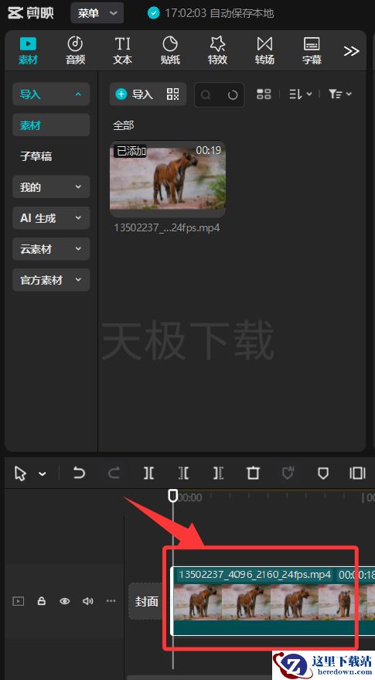The image size is (375, 680).
Task: Switch to the 转场 transitions tab
Action: click(264, 50)
